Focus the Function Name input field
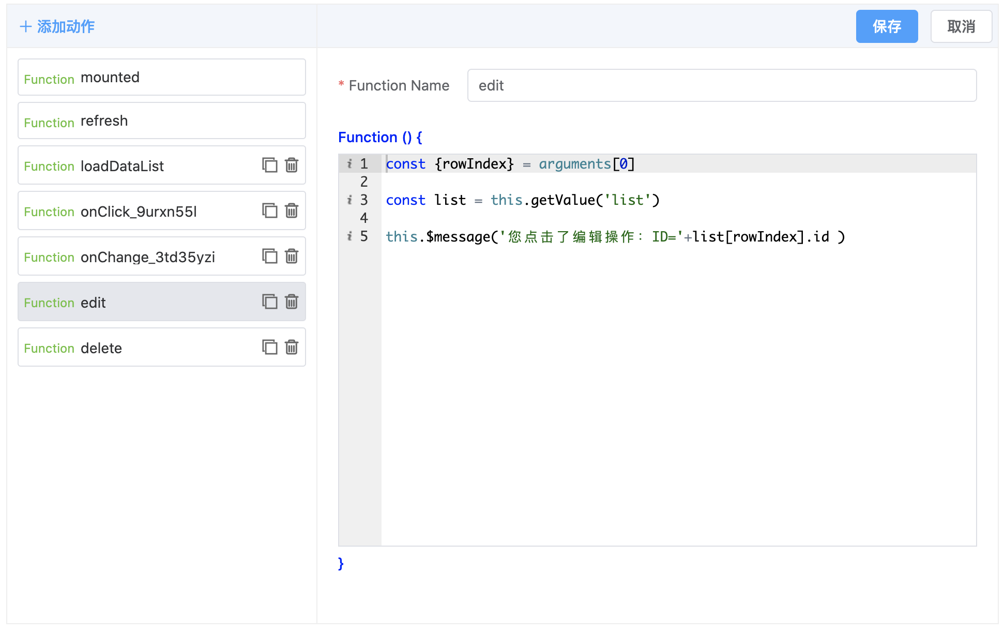 click(721, 86)
